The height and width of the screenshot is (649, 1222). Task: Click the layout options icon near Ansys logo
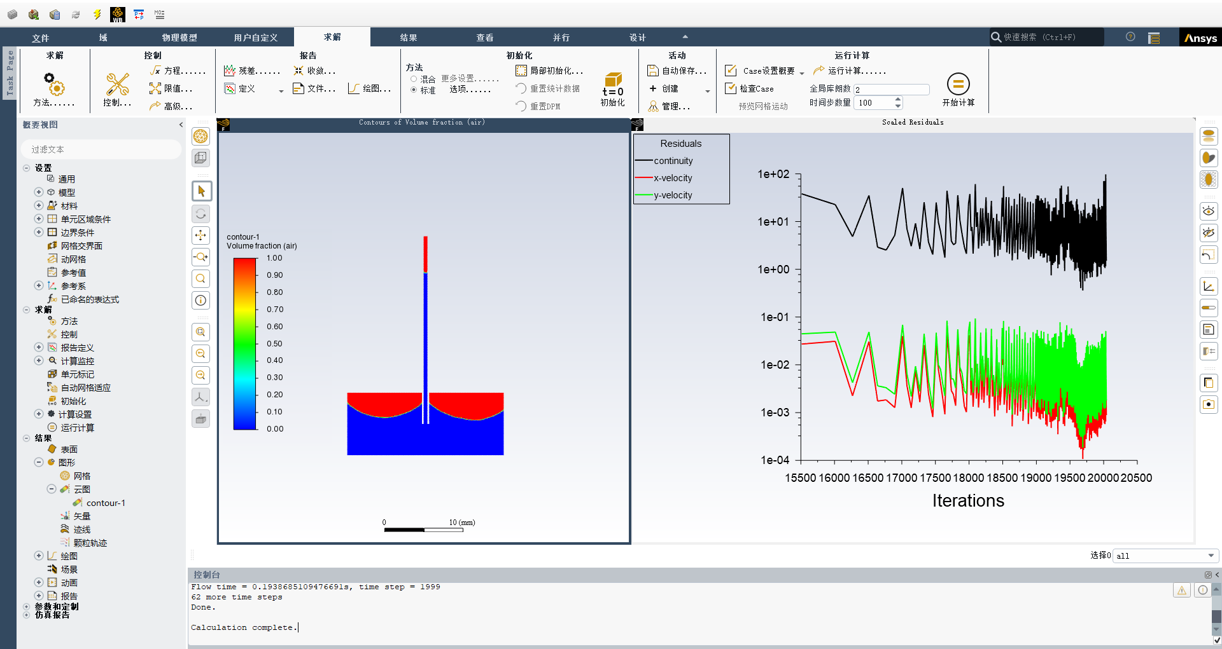coord(1154,38)
